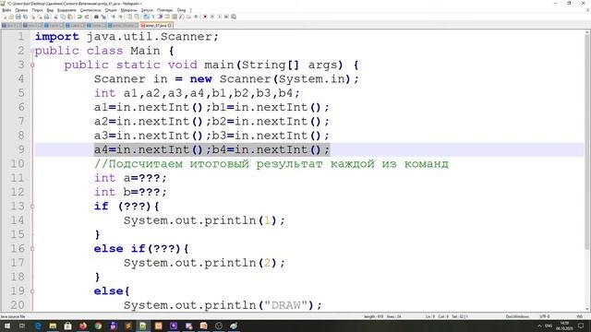
Task: Click the Folder as Workspace toolbar icon
Action: [x=188, y=17]
